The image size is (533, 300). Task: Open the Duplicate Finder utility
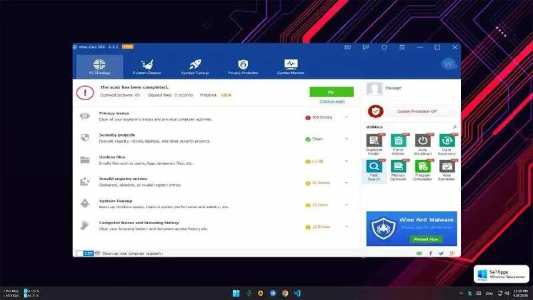tap(374, 144)
